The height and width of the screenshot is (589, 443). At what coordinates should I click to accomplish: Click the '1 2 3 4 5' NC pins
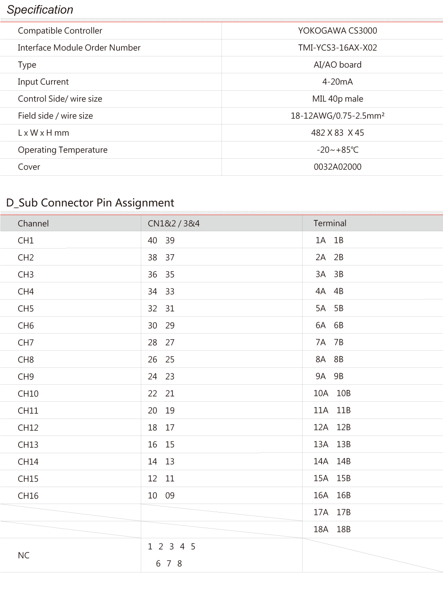tap(171, 547)
